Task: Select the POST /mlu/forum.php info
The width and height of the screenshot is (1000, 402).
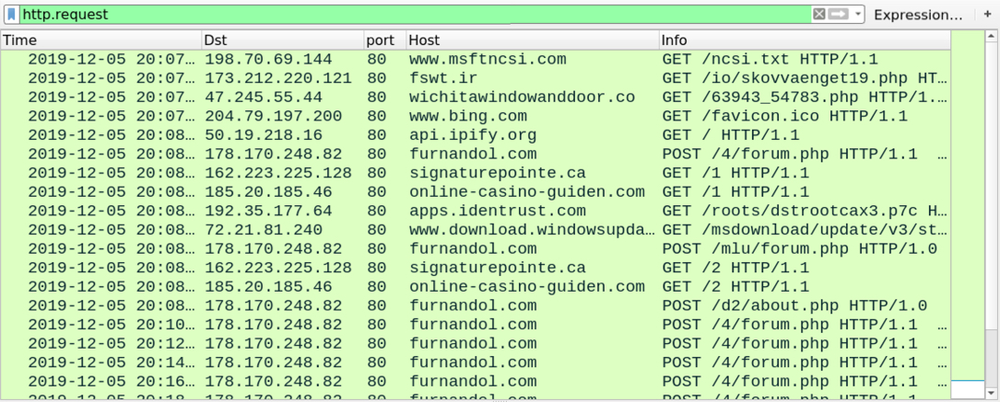Action: pyautogui.click(x=799, y=248)
